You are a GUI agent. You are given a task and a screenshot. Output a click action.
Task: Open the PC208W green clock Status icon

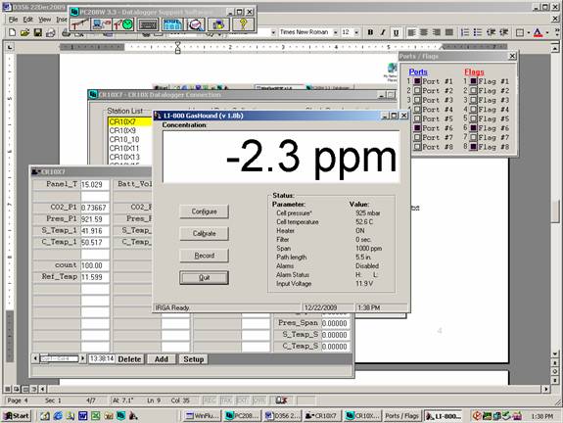coord(124,24)
